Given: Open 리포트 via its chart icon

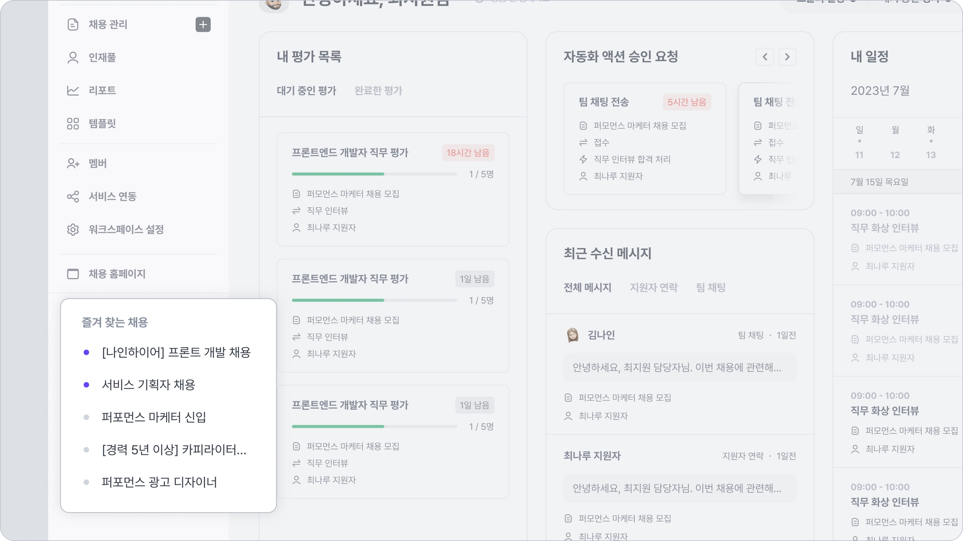Looking at the screenshot, I should tap(73, 90).
